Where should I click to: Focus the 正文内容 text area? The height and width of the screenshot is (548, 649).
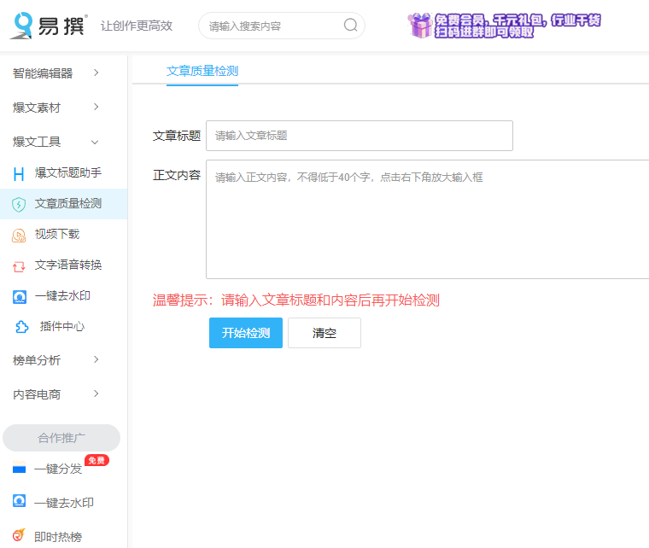point(428,219)
